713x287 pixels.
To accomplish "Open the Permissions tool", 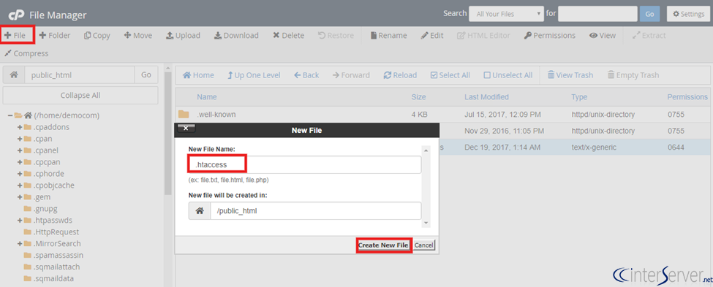I will pos(550,36).
